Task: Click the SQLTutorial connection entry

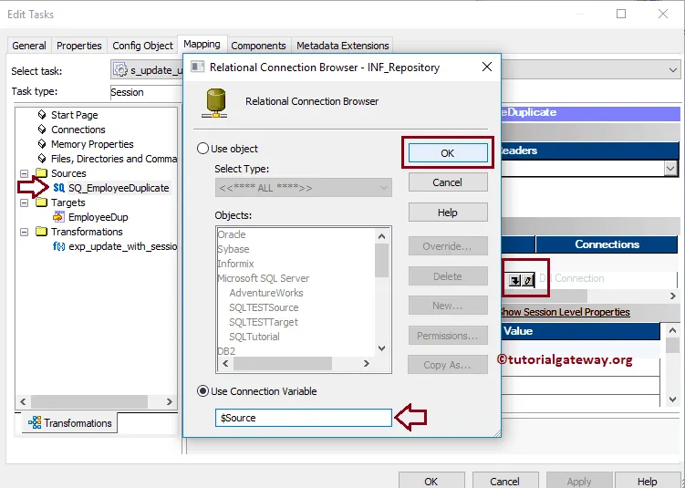Action: pyautogui.click(x=254, y=337)
